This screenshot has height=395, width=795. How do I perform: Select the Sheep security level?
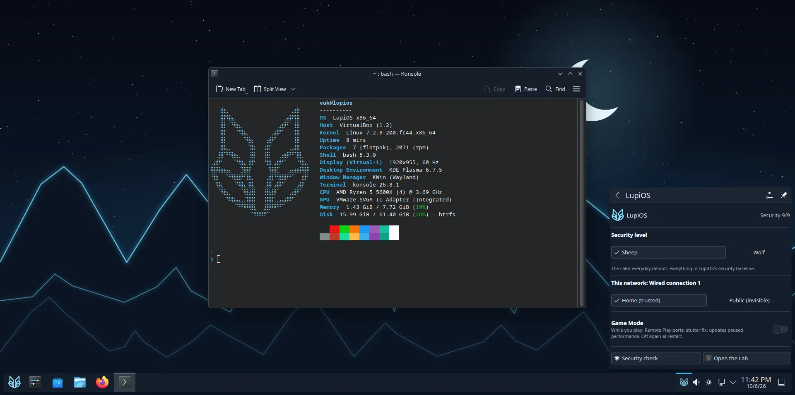tap(668, 252)
